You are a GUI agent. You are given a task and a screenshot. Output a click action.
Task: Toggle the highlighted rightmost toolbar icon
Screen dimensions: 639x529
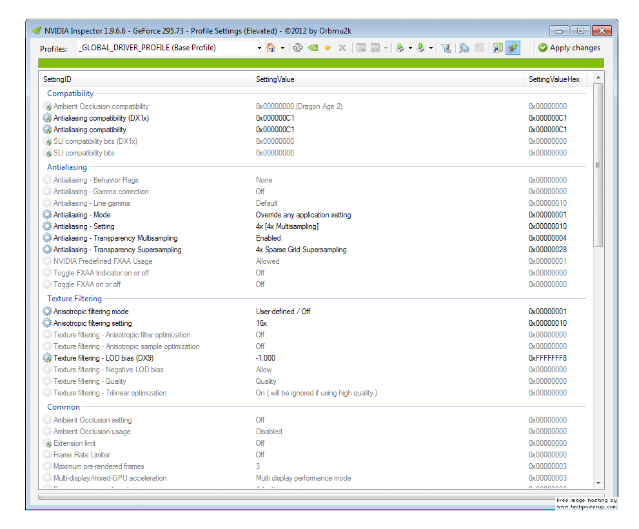click(x=513, y=48)
